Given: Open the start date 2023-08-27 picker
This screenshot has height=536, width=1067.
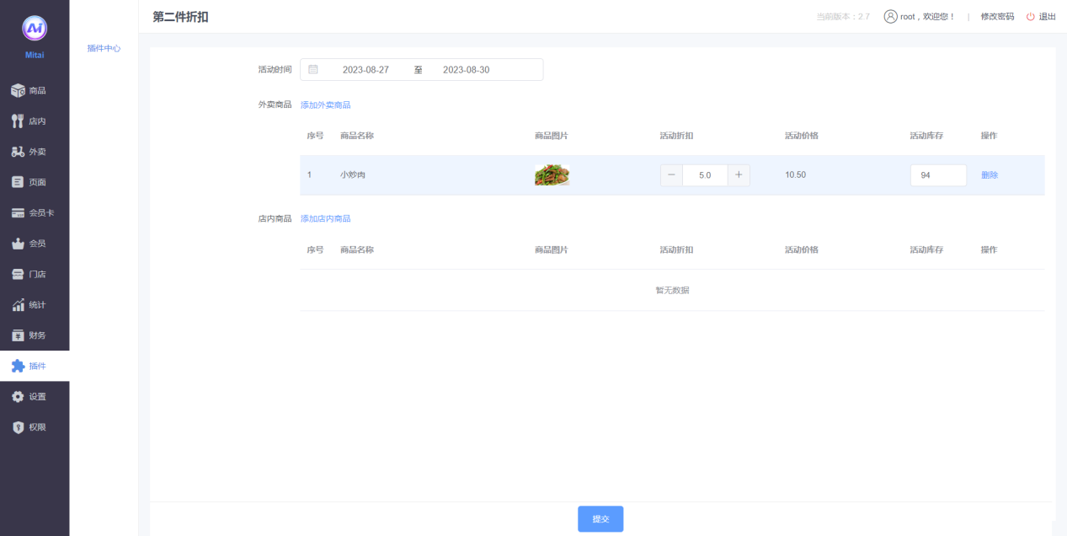Looking at the screenshot, I should tap(365, 70).
